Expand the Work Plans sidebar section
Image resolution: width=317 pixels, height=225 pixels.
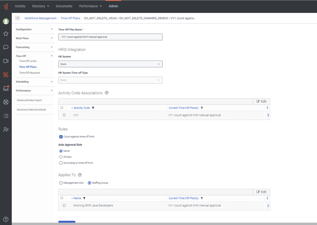click(34, 38)
